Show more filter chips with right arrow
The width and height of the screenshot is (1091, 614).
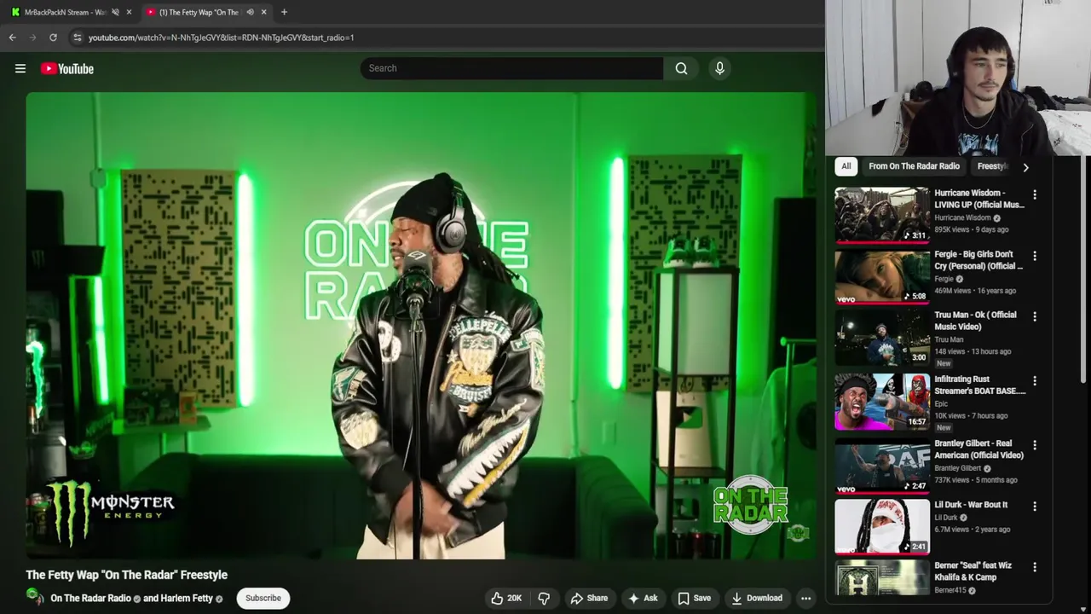click(1025, 167)
